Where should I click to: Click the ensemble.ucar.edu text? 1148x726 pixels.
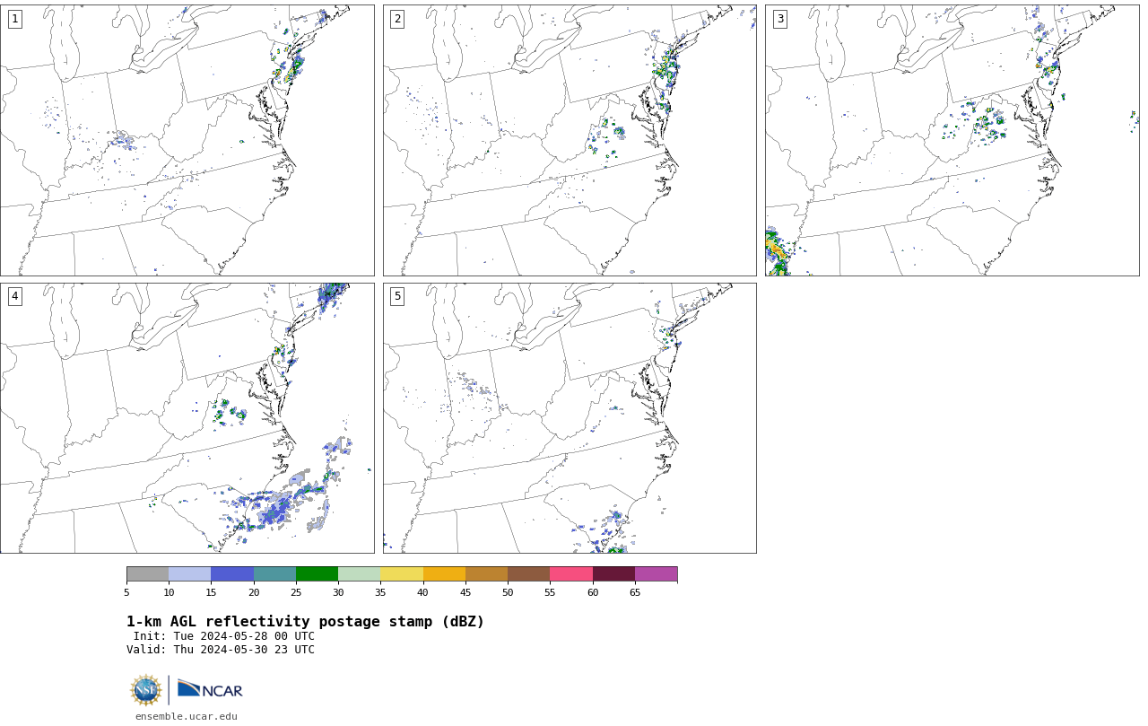point(187,716)
